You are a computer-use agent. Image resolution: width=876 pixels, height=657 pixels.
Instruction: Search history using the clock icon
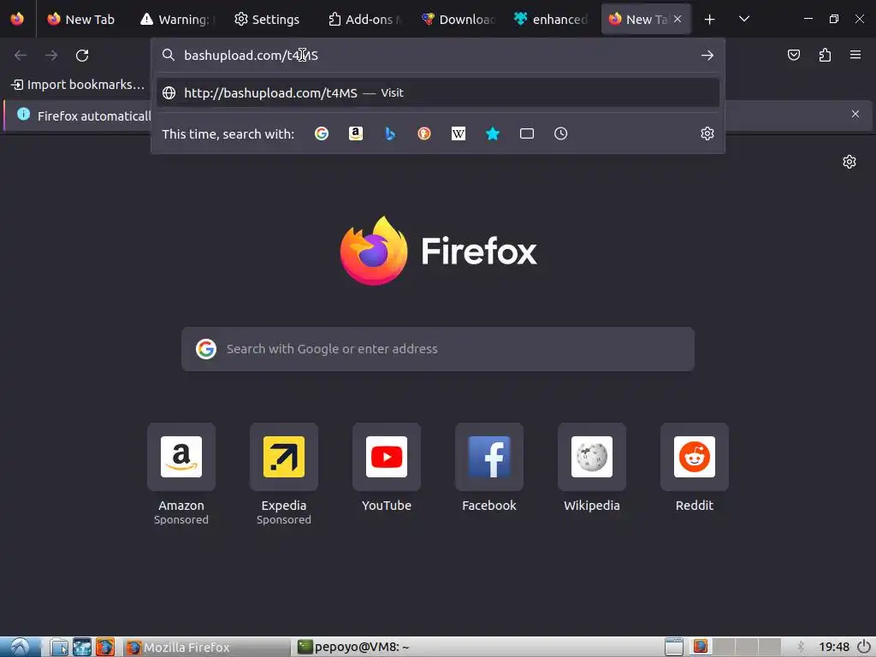pyautogui.click(x=561, y=133)
